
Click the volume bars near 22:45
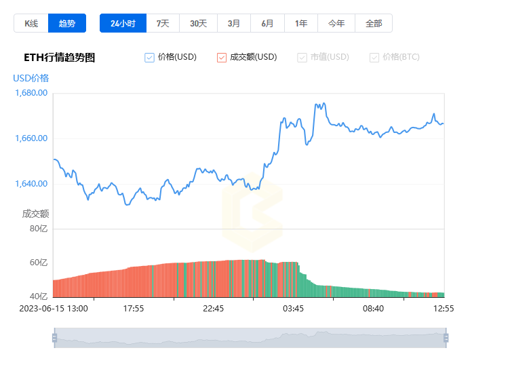(213, 279)
